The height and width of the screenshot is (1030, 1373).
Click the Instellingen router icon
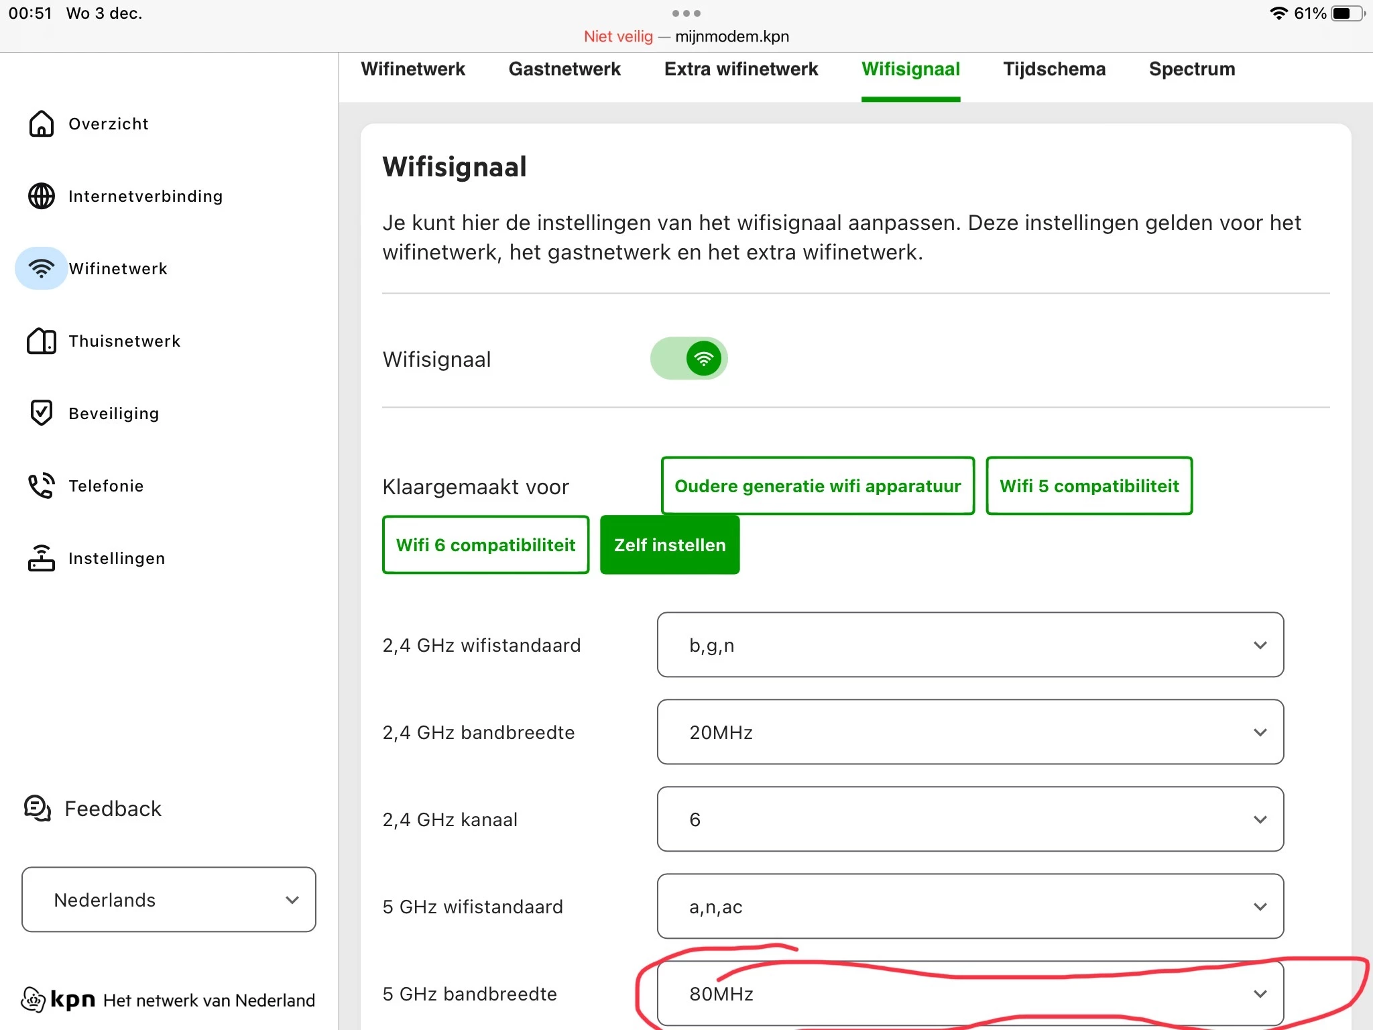41,558
